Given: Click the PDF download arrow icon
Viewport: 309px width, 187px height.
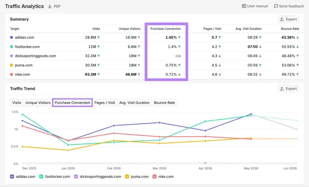Looking at the screenshot, I should point(50,6).
